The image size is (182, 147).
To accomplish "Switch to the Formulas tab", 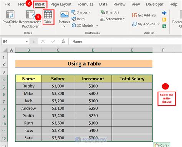I will (85, 4).
